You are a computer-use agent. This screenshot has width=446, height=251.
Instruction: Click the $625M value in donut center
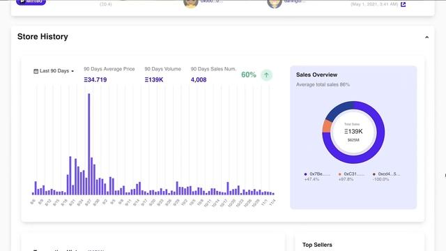tap(353, 140)
